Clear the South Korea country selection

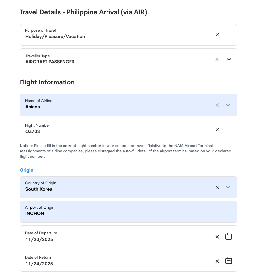(x=217, y=187)
